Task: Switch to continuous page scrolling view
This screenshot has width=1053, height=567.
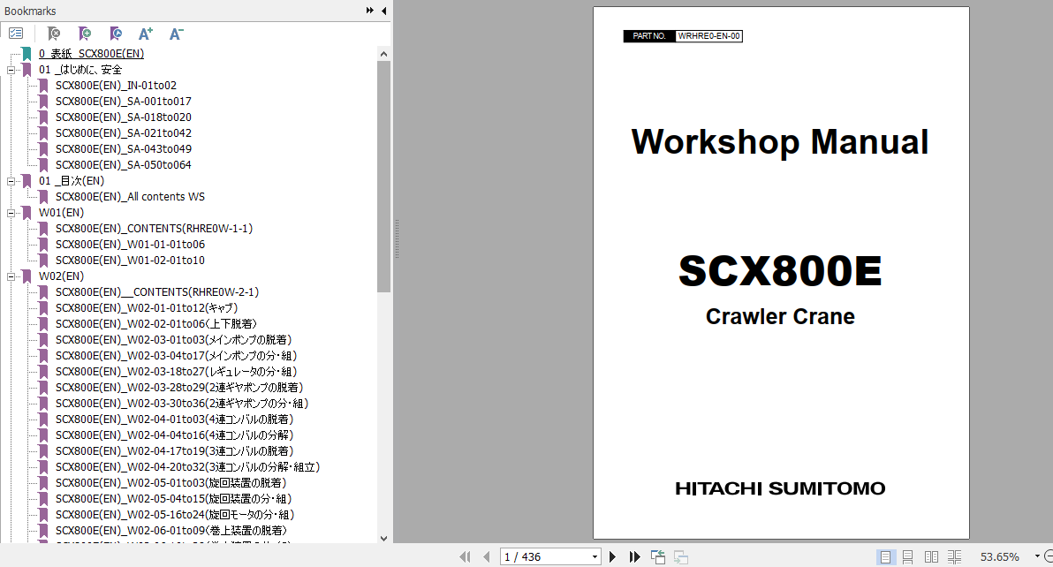Action: click(x=908, y=557)
